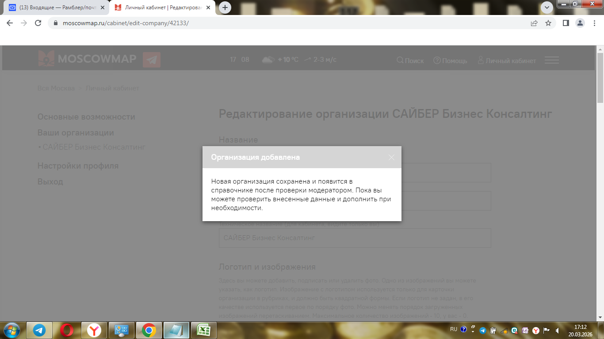Open the hamburger menu in the header
The height and width of the screenshot is (339, 604).
[x=552, y=60]
